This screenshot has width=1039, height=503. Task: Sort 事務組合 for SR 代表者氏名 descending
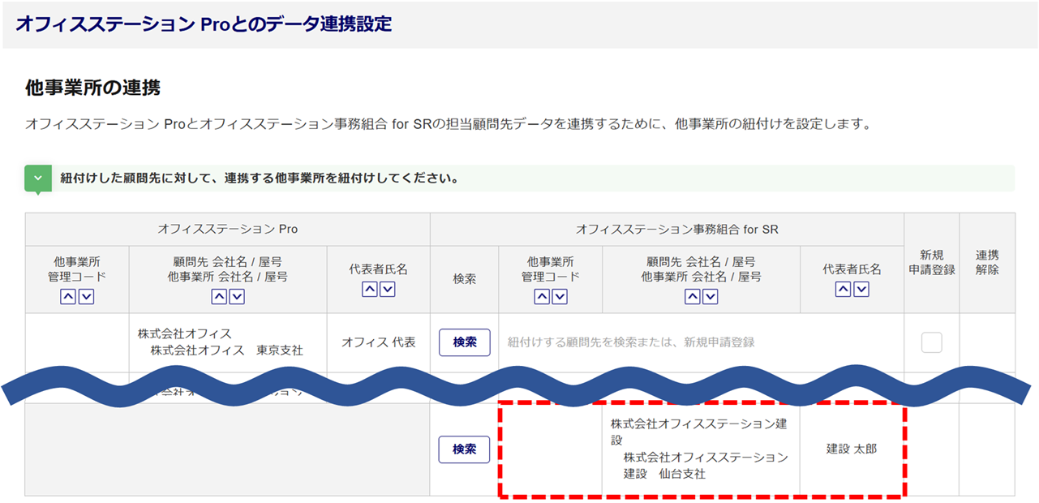coord(861,290)
